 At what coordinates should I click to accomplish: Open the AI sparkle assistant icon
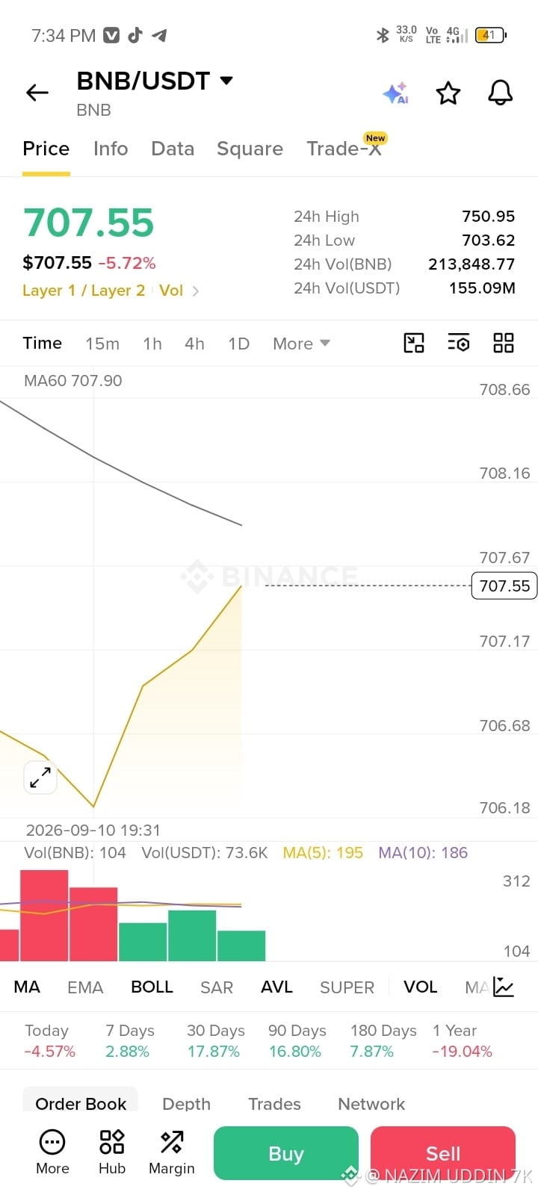tap(395, 93)
